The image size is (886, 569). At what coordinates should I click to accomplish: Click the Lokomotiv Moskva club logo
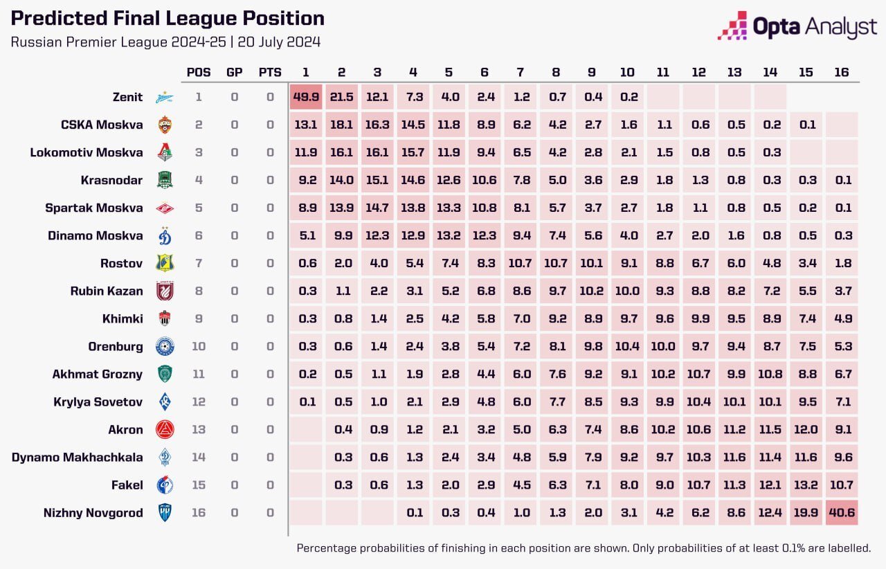point(165,153)
